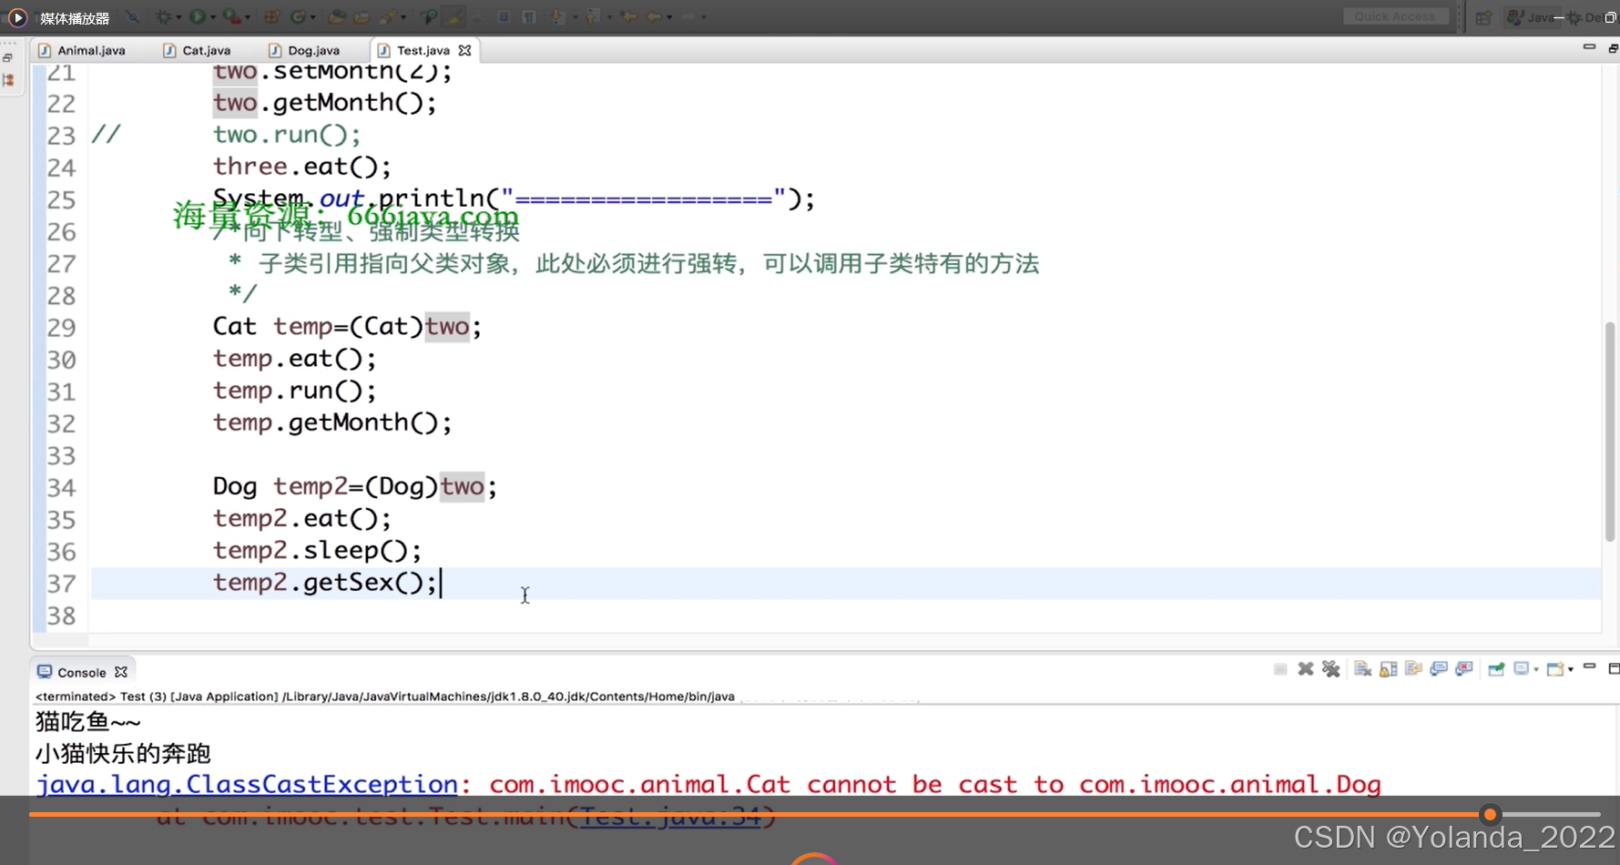This screenshot has height=865, width=1620.
Task: Click the green Run toolbar button
Action: (x=198, y=16)
